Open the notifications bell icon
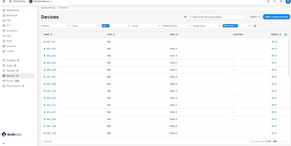This screenshot has width=291, height=146. click(x=268, y=1)
